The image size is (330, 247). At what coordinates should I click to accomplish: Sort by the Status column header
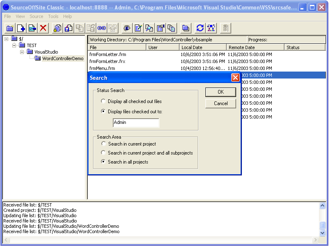click(x=305, y=47)
